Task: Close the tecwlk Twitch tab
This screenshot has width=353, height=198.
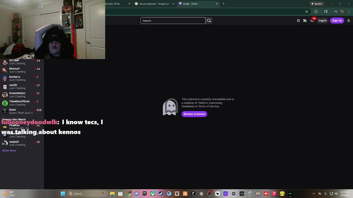Action: 217,4
